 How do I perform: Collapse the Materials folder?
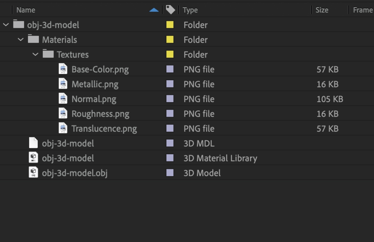point(21,40)
